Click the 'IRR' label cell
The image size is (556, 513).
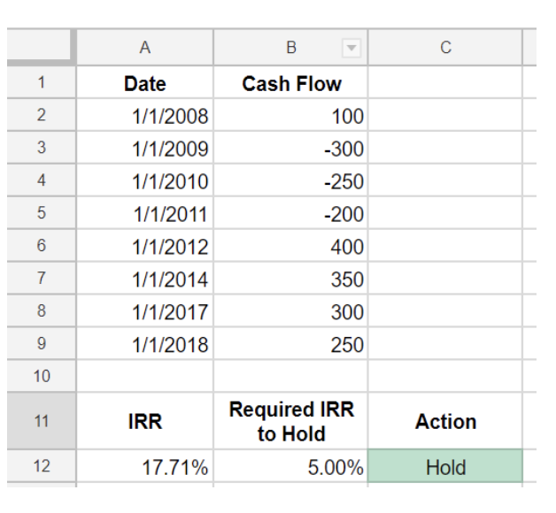[x=144, y=421]
